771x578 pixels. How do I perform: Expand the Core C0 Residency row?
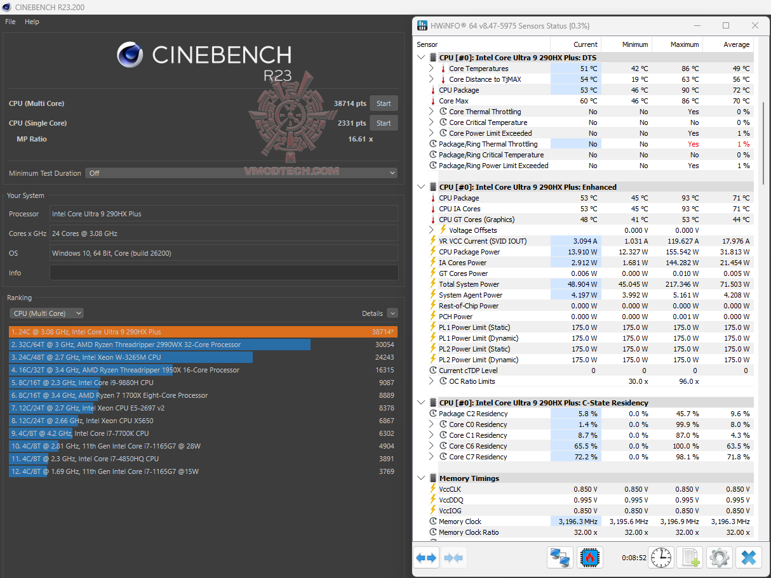point(432,424)
